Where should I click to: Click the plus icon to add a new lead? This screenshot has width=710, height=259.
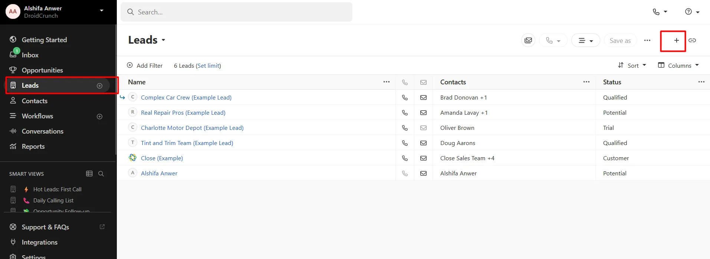click(x=676, y=40)
